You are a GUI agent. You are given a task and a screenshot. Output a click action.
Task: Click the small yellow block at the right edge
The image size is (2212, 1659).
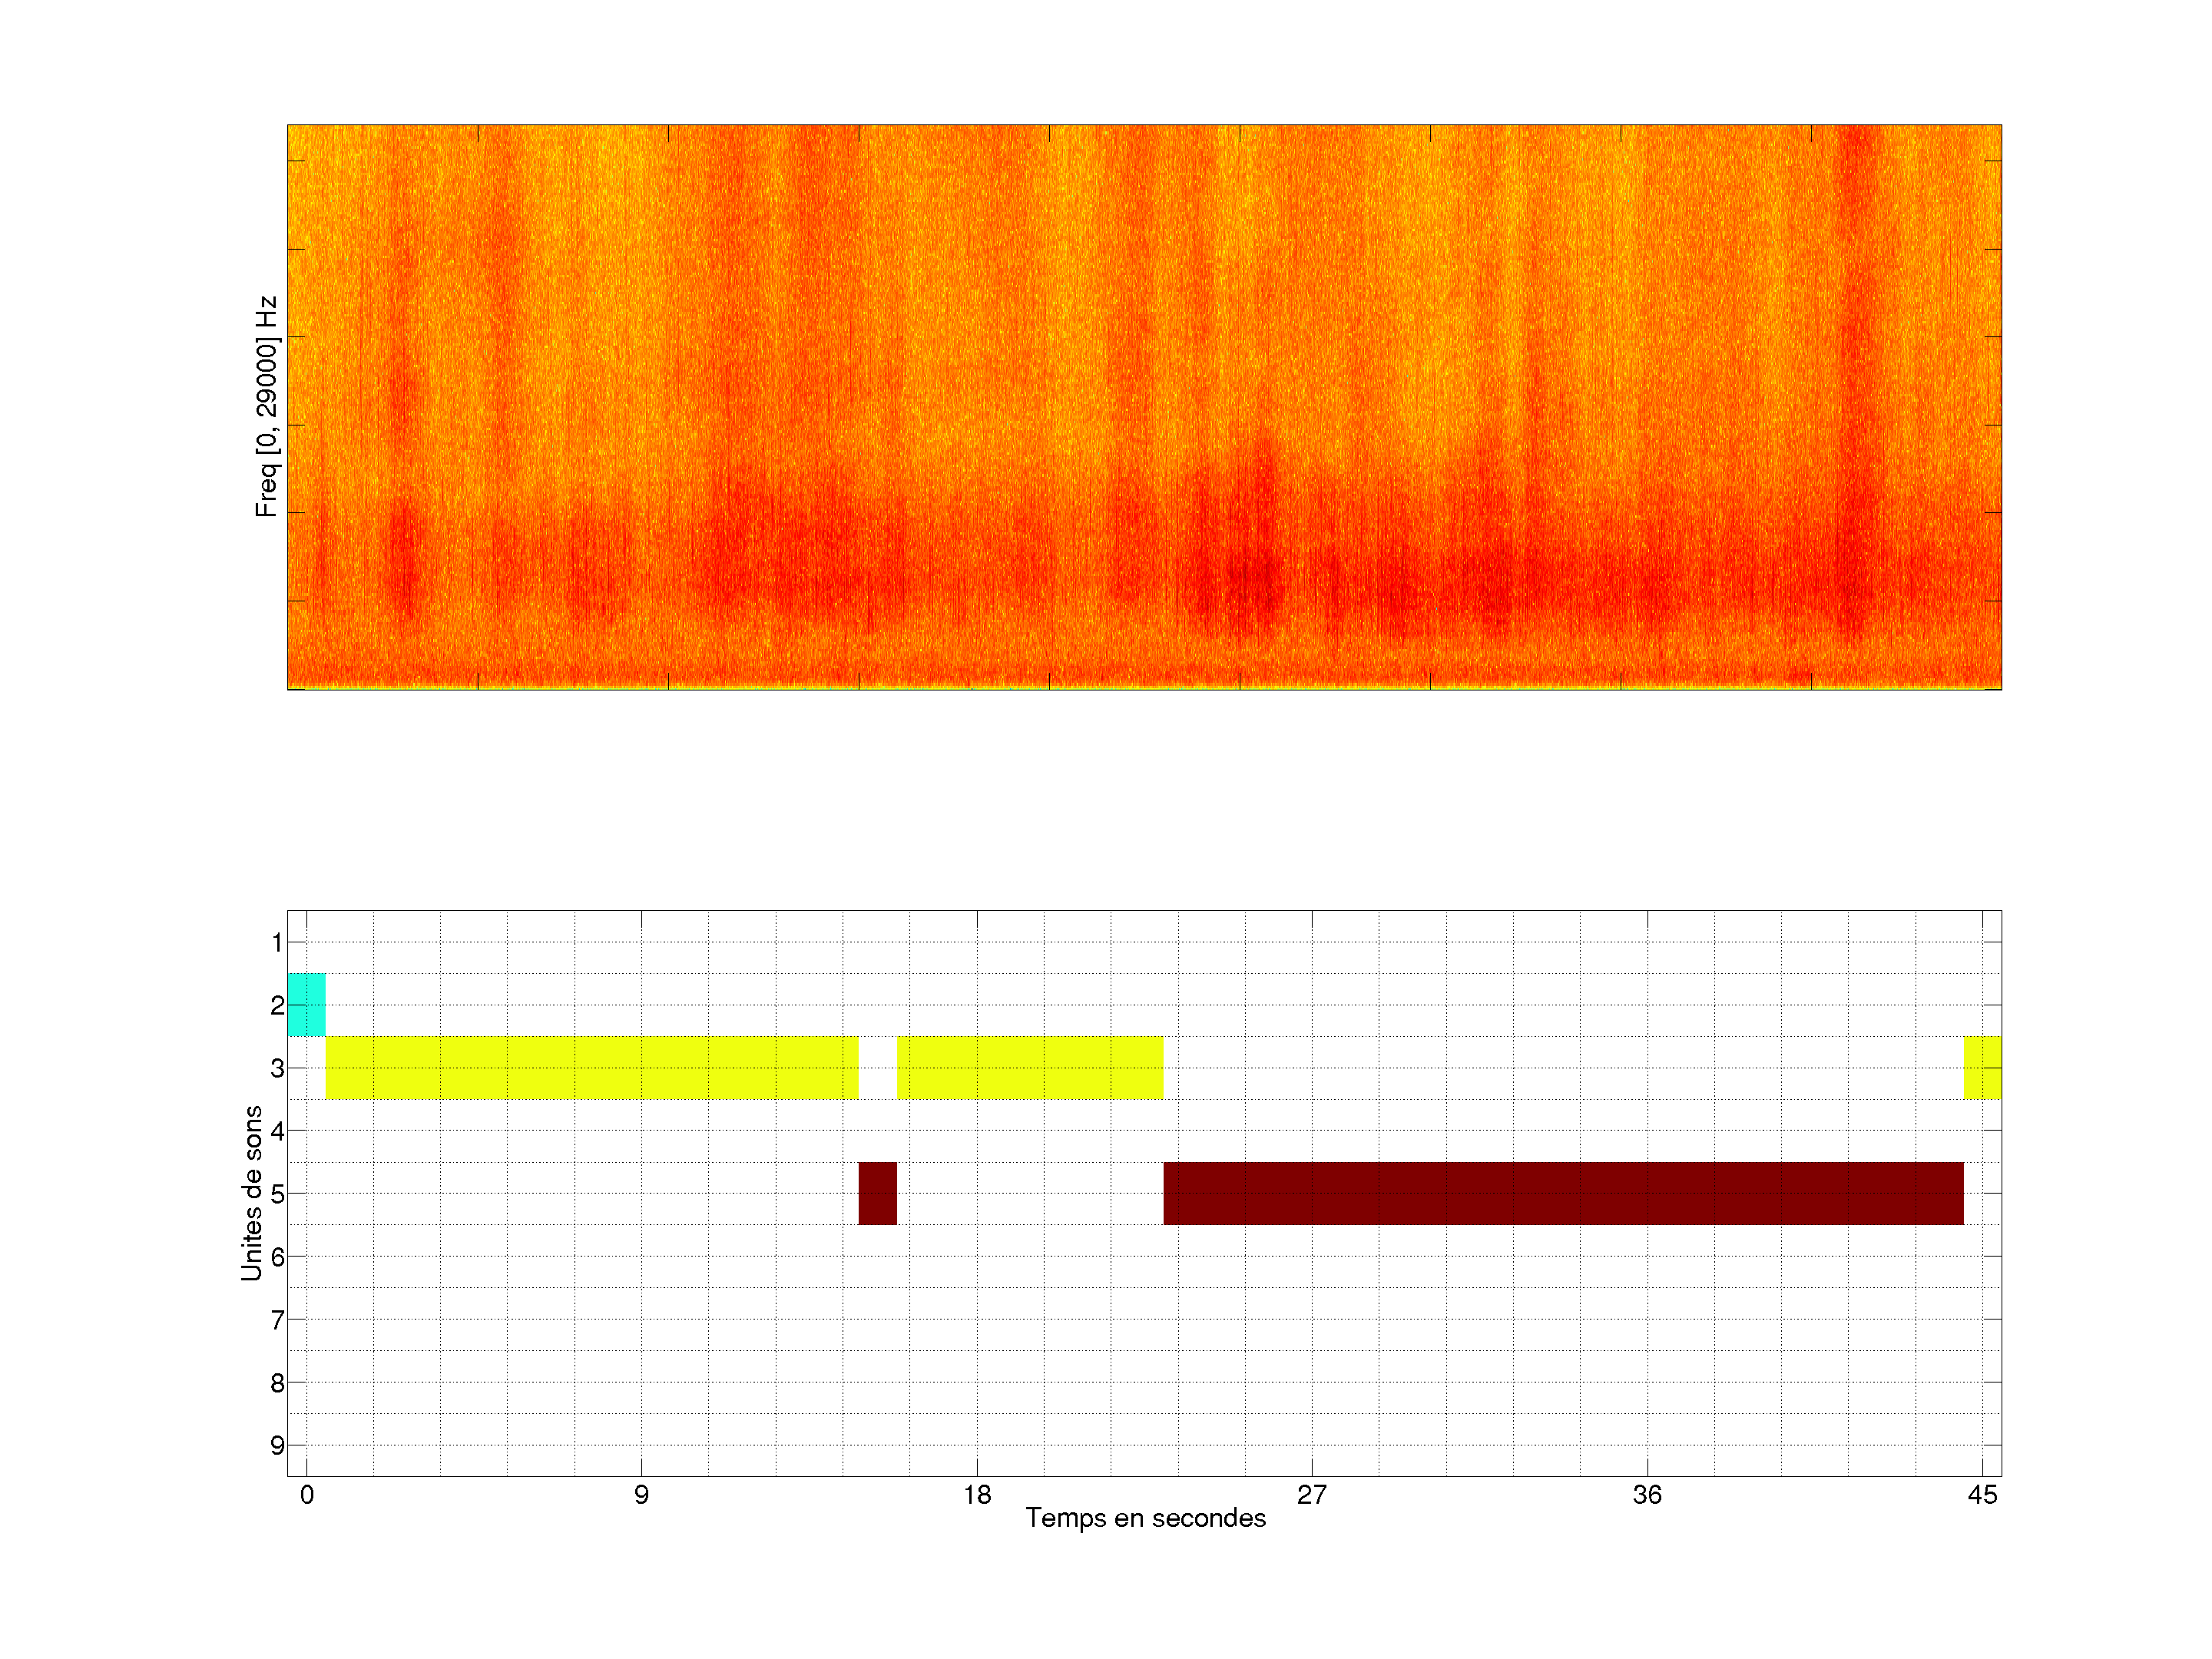pos(1982,1067)
